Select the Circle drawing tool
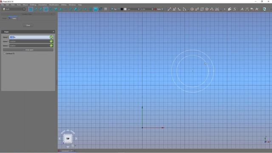This screenshot has height=153, width=272. [192, 9]
